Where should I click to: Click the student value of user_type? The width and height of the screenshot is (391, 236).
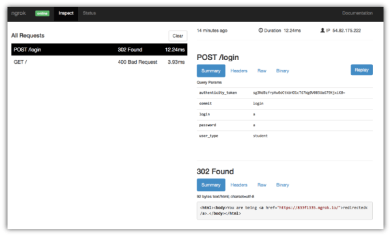(260, 136)
